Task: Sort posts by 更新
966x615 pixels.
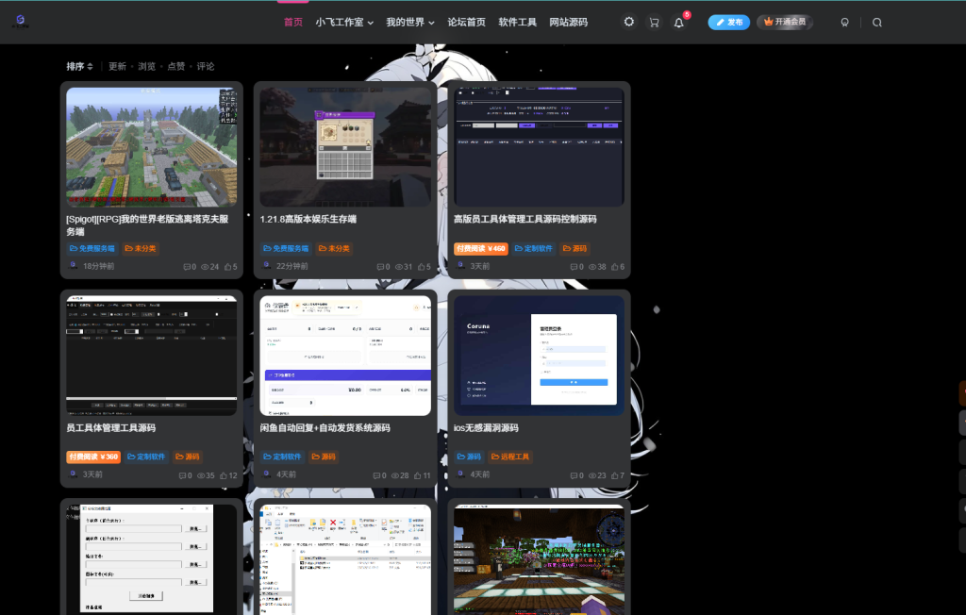Action: [117, 66]
